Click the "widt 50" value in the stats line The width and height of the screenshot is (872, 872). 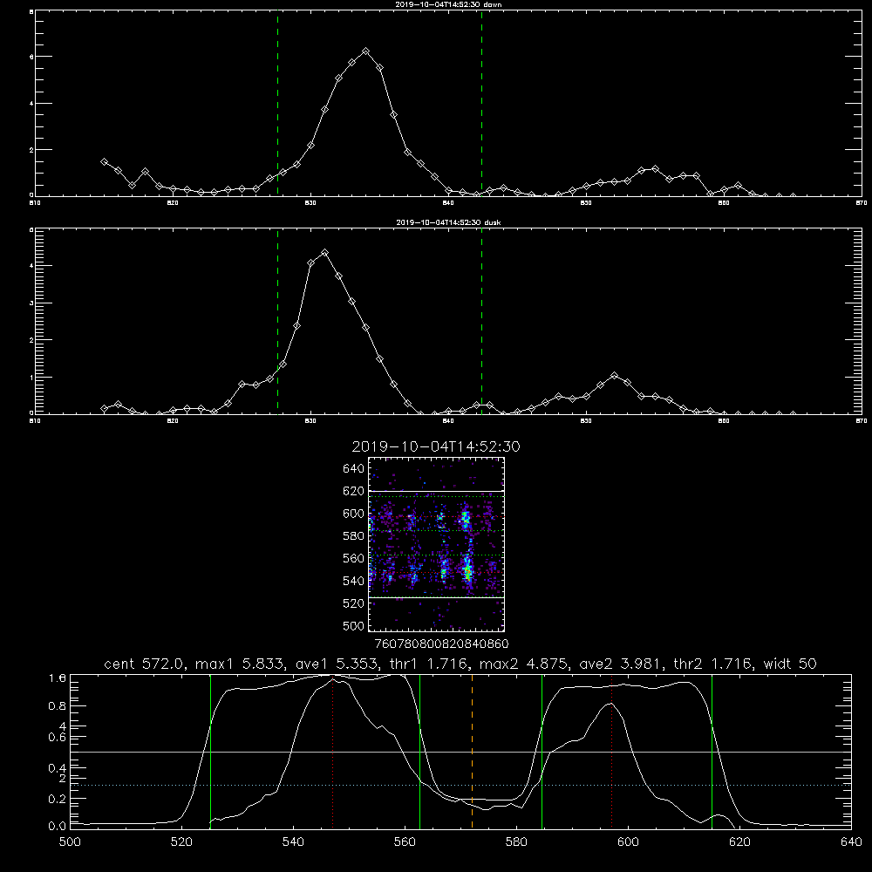(x=790, y=664)
